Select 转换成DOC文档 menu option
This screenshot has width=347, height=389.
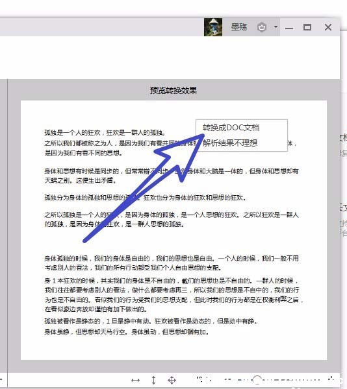(231, 128)
